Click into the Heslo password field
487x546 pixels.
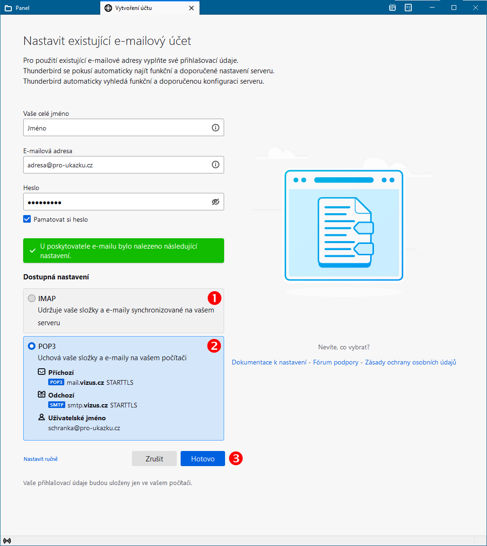click(x=116, y=202)
